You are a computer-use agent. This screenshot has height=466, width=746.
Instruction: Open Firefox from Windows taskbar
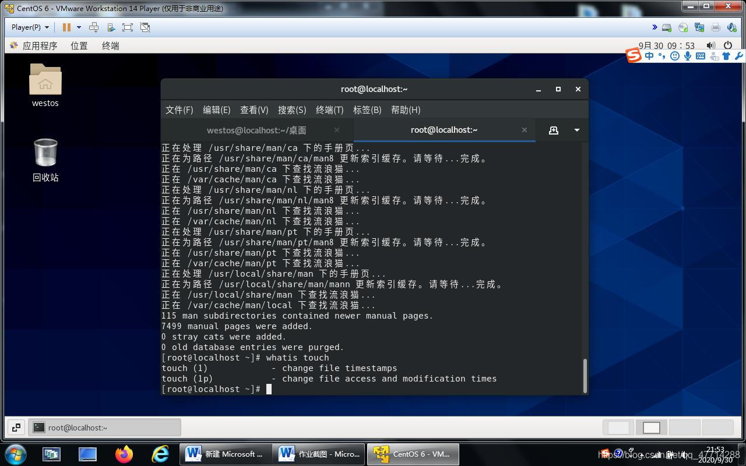(x=124, y=454)
